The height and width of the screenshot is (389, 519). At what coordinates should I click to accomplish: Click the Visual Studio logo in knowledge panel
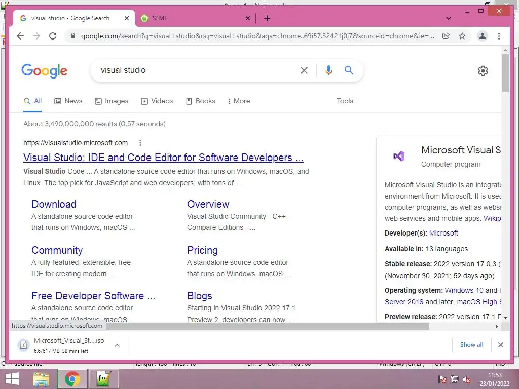pyautogui.click(x=399, y=156)
